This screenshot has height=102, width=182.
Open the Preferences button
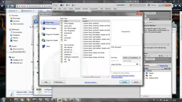pos(59,82)
